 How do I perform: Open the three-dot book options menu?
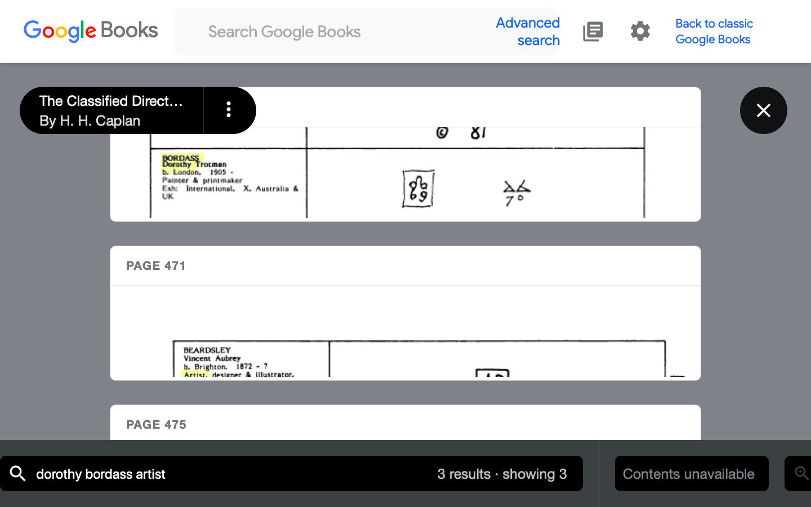point(229,110)
